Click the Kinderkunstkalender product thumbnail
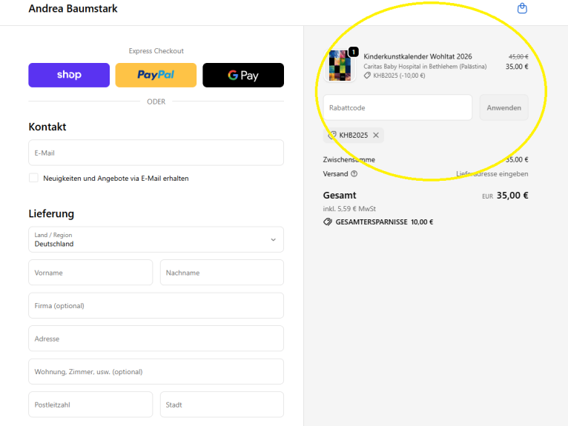Image resolution: width=568 pixels, height=426 pixels. click(x=340, y=65)
